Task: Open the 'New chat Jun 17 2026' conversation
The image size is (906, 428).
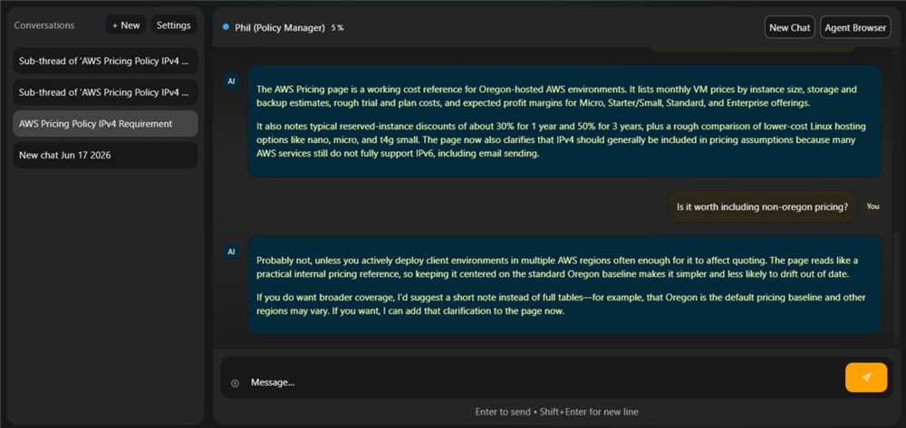Action: click(x=105, y=155)
